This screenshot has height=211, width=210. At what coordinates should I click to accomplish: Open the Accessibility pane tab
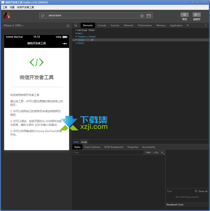pos(149,147)
